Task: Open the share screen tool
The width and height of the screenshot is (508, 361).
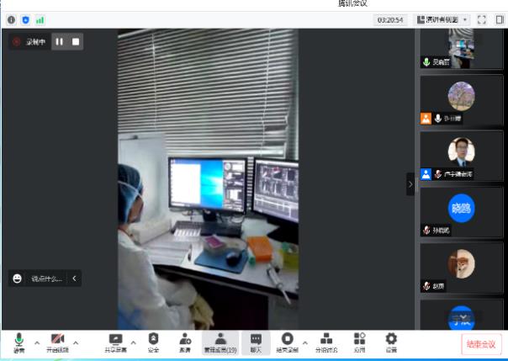Action: tap(115, 341)
